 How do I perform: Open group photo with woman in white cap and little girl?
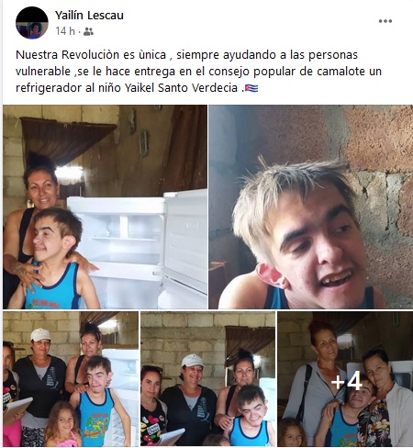coord(71,379)
